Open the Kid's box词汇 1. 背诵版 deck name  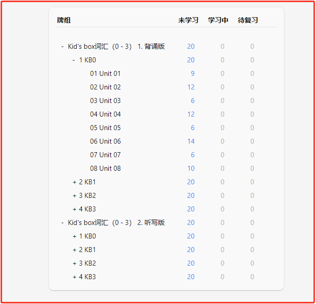116,47
